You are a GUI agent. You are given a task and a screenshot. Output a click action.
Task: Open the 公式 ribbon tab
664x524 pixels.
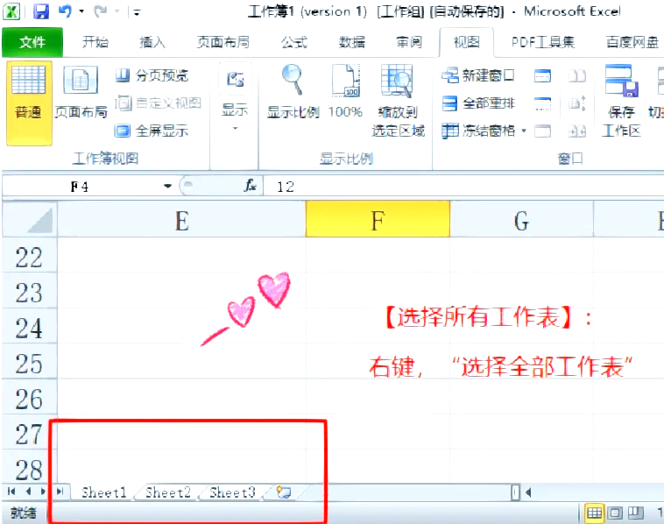click(294, 42)
